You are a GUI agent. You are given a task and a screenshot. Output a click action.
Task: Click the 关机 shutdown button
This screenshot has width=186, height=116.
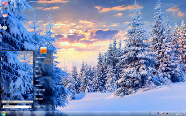[39, 107]
